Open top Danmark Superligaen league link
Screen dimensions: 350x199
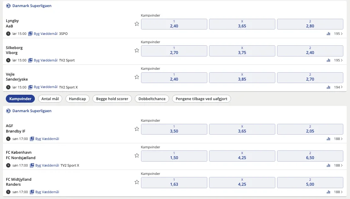tap(32, 6)
